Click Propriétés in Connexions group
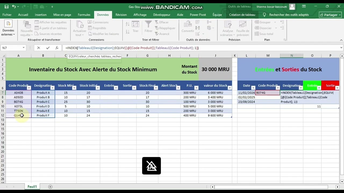 [97, 28]
